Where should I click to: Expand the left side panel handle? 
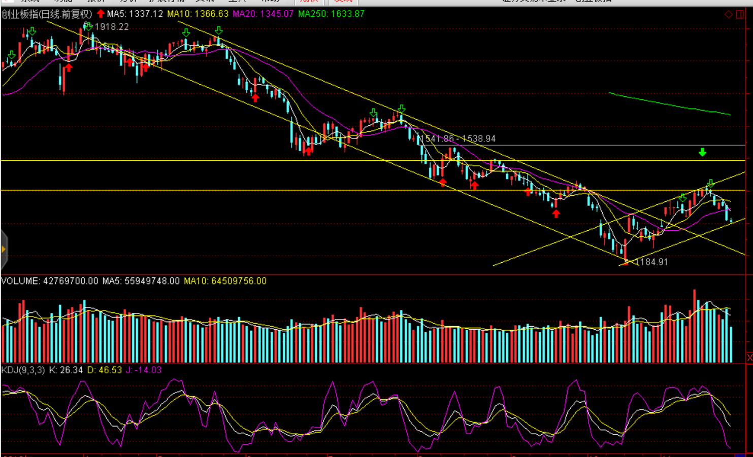pos(4,249)
